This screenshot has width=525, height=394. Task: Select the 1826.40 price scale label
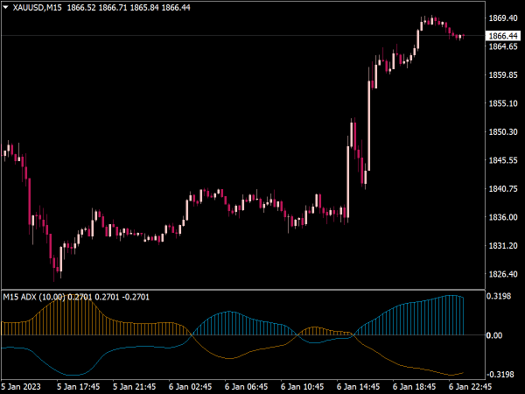(x=503, y=274)
